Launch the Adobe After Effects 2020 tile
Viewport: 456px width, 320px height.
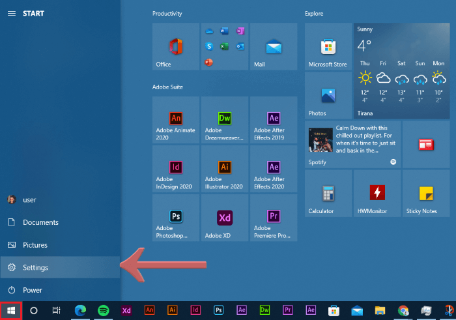point(274,169)
